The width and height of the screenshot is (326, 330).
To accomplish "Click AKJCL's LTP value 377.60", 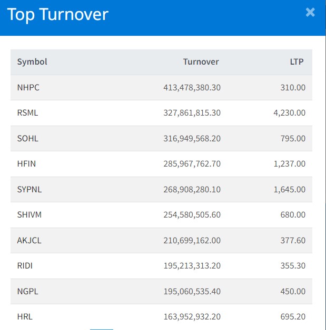I will pyautogui.click(x=293, y=240).
